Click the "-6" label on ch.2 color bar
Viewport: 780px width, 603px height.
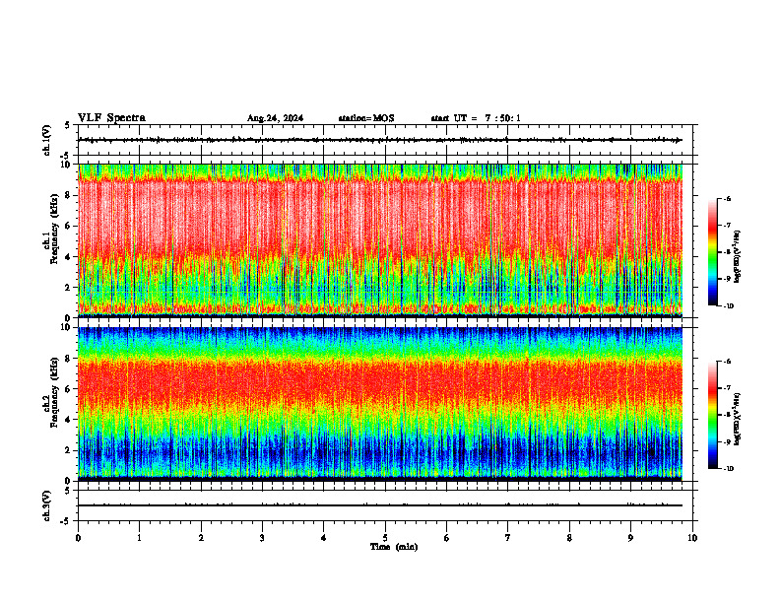click(x=727, y=362)
